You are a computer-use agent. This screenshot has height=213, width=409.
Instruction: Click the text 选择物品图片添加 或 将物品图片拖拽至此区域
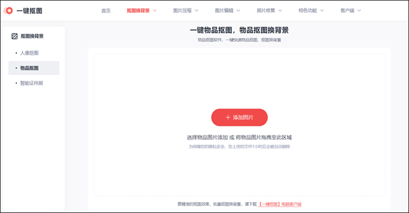239,138
